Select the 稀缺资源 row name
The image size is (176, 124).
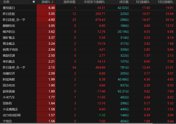[x=9, y=55]
